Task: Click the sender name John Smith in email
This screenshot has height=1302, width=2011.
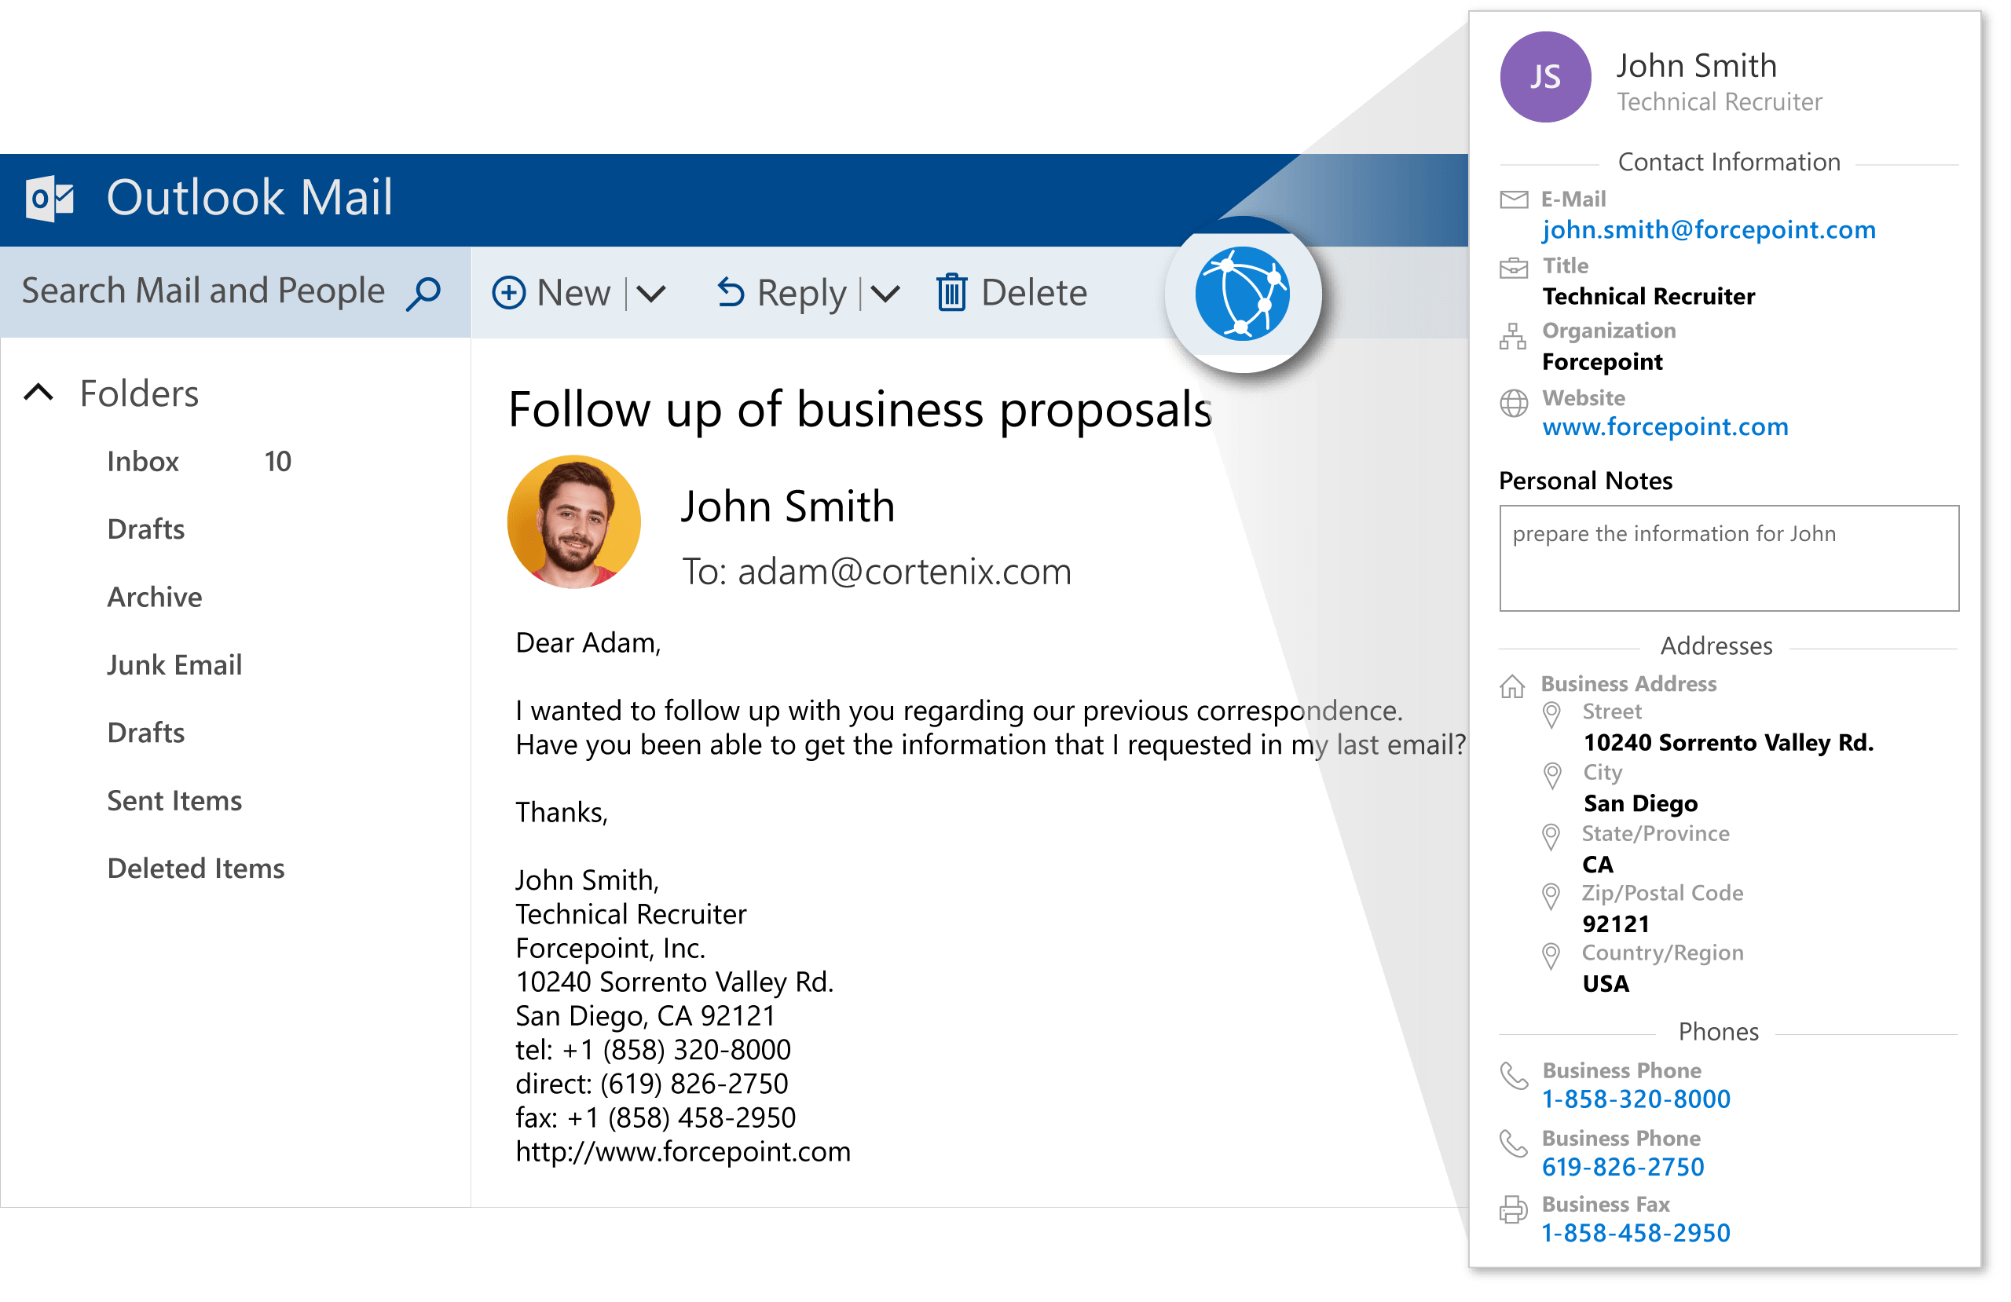Action: tap(787, 507)
